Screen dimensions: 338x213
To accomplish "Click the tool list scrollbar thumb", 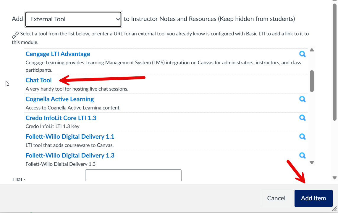I will pyautogui.click(x=312, y=81).
